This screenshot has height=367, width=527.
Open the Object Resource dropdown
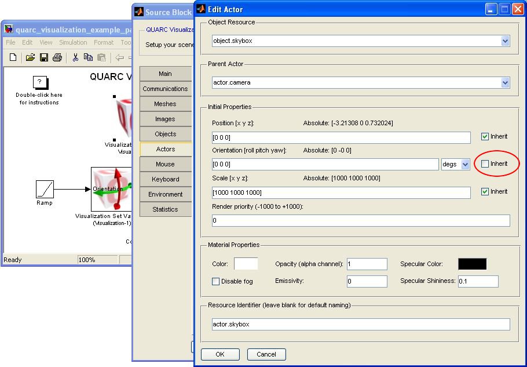coord(505,41)
